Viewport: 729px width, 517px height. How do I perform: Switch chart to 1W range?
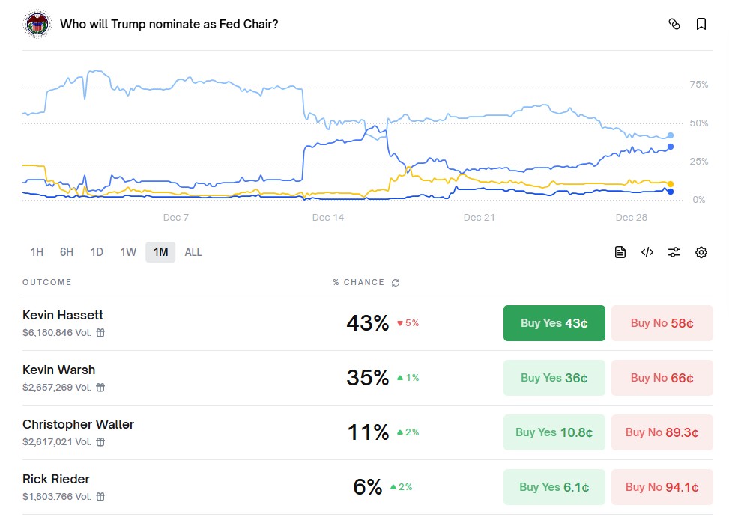coord(128,252)
